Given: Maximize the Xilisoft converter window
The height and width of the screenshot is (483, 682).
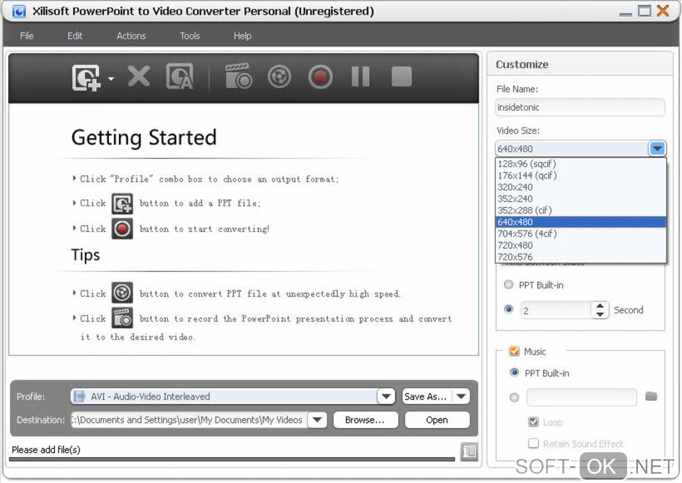Looking at the screenshot, I should point(644,11).
